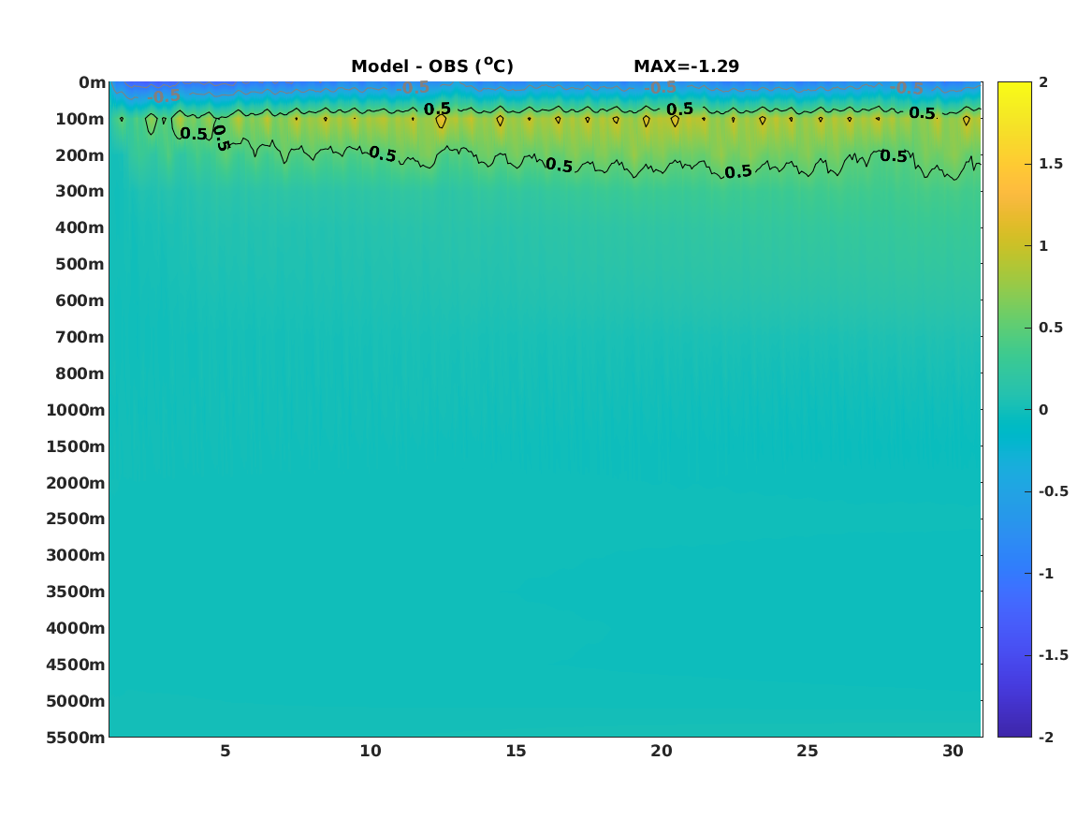The image size is (1092, 819).
Task: Click the x-axis tick label '30'
Action: click(953, 751)
